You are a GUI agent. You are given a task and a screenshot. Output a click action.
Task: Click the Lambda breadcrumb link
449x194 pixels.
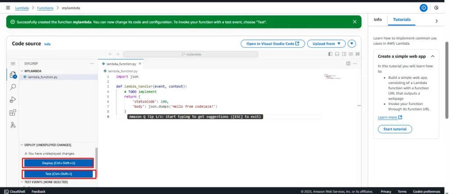[x=22, y=8]
